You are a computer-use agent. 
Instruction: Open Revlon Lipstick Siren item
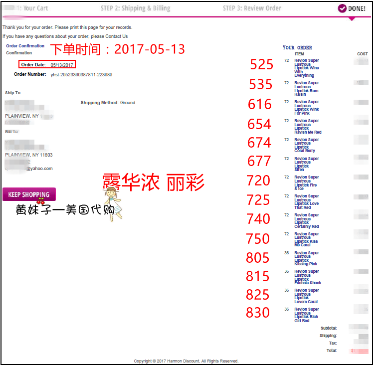pyautogui.click(x=307, y=164)
